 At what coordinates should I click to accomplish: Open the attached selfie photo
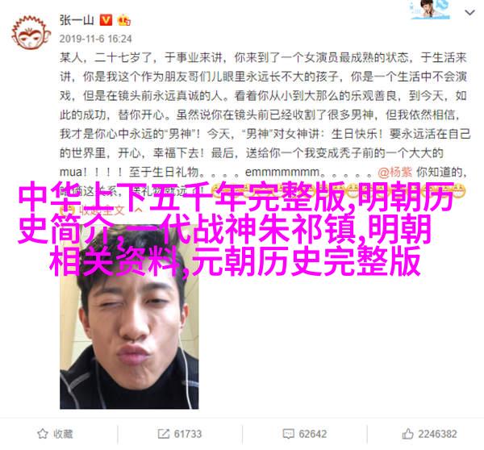[x=129, y=316]
